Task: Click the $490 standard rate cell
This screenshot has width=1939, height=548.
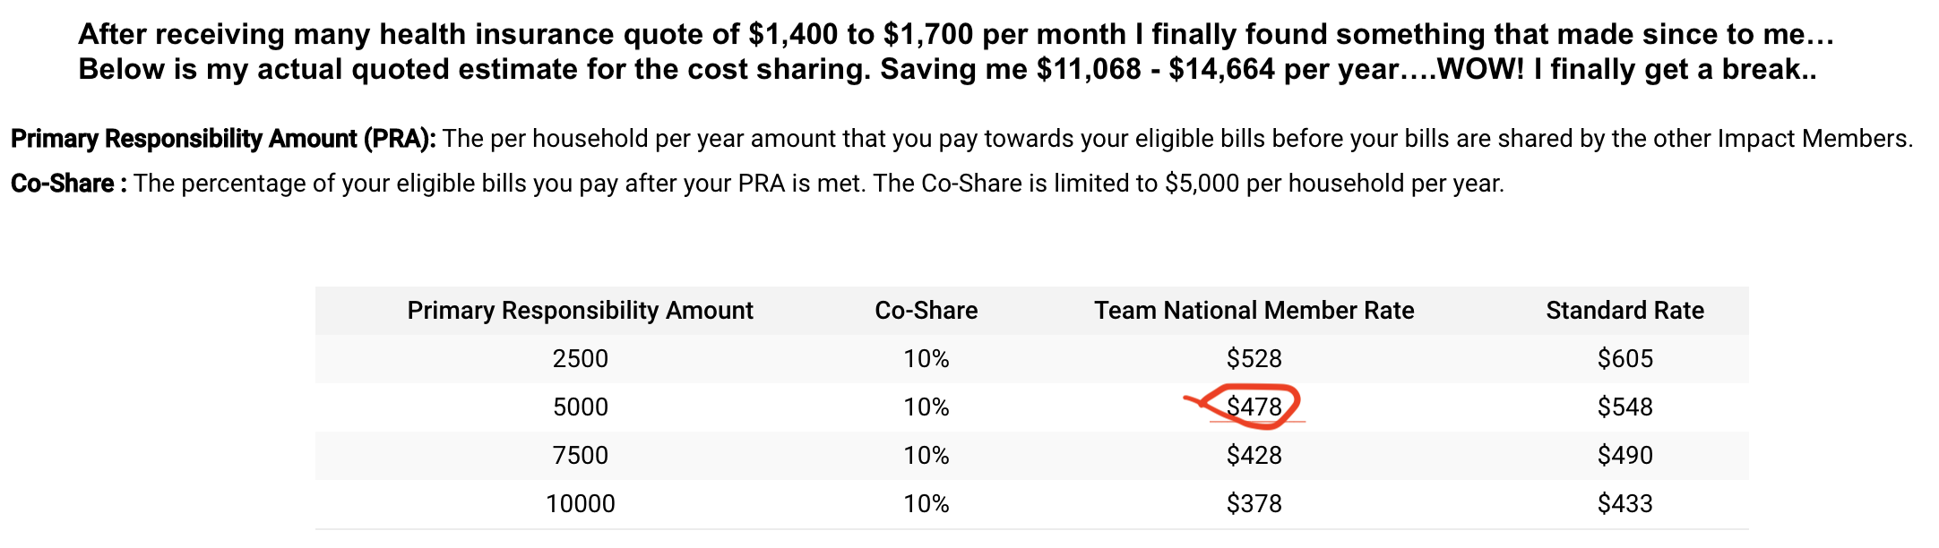Action: [1624, 456]
